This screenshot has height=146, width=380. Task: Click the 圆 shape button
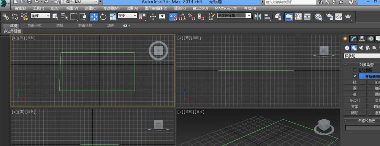click(x=355, y=88)
